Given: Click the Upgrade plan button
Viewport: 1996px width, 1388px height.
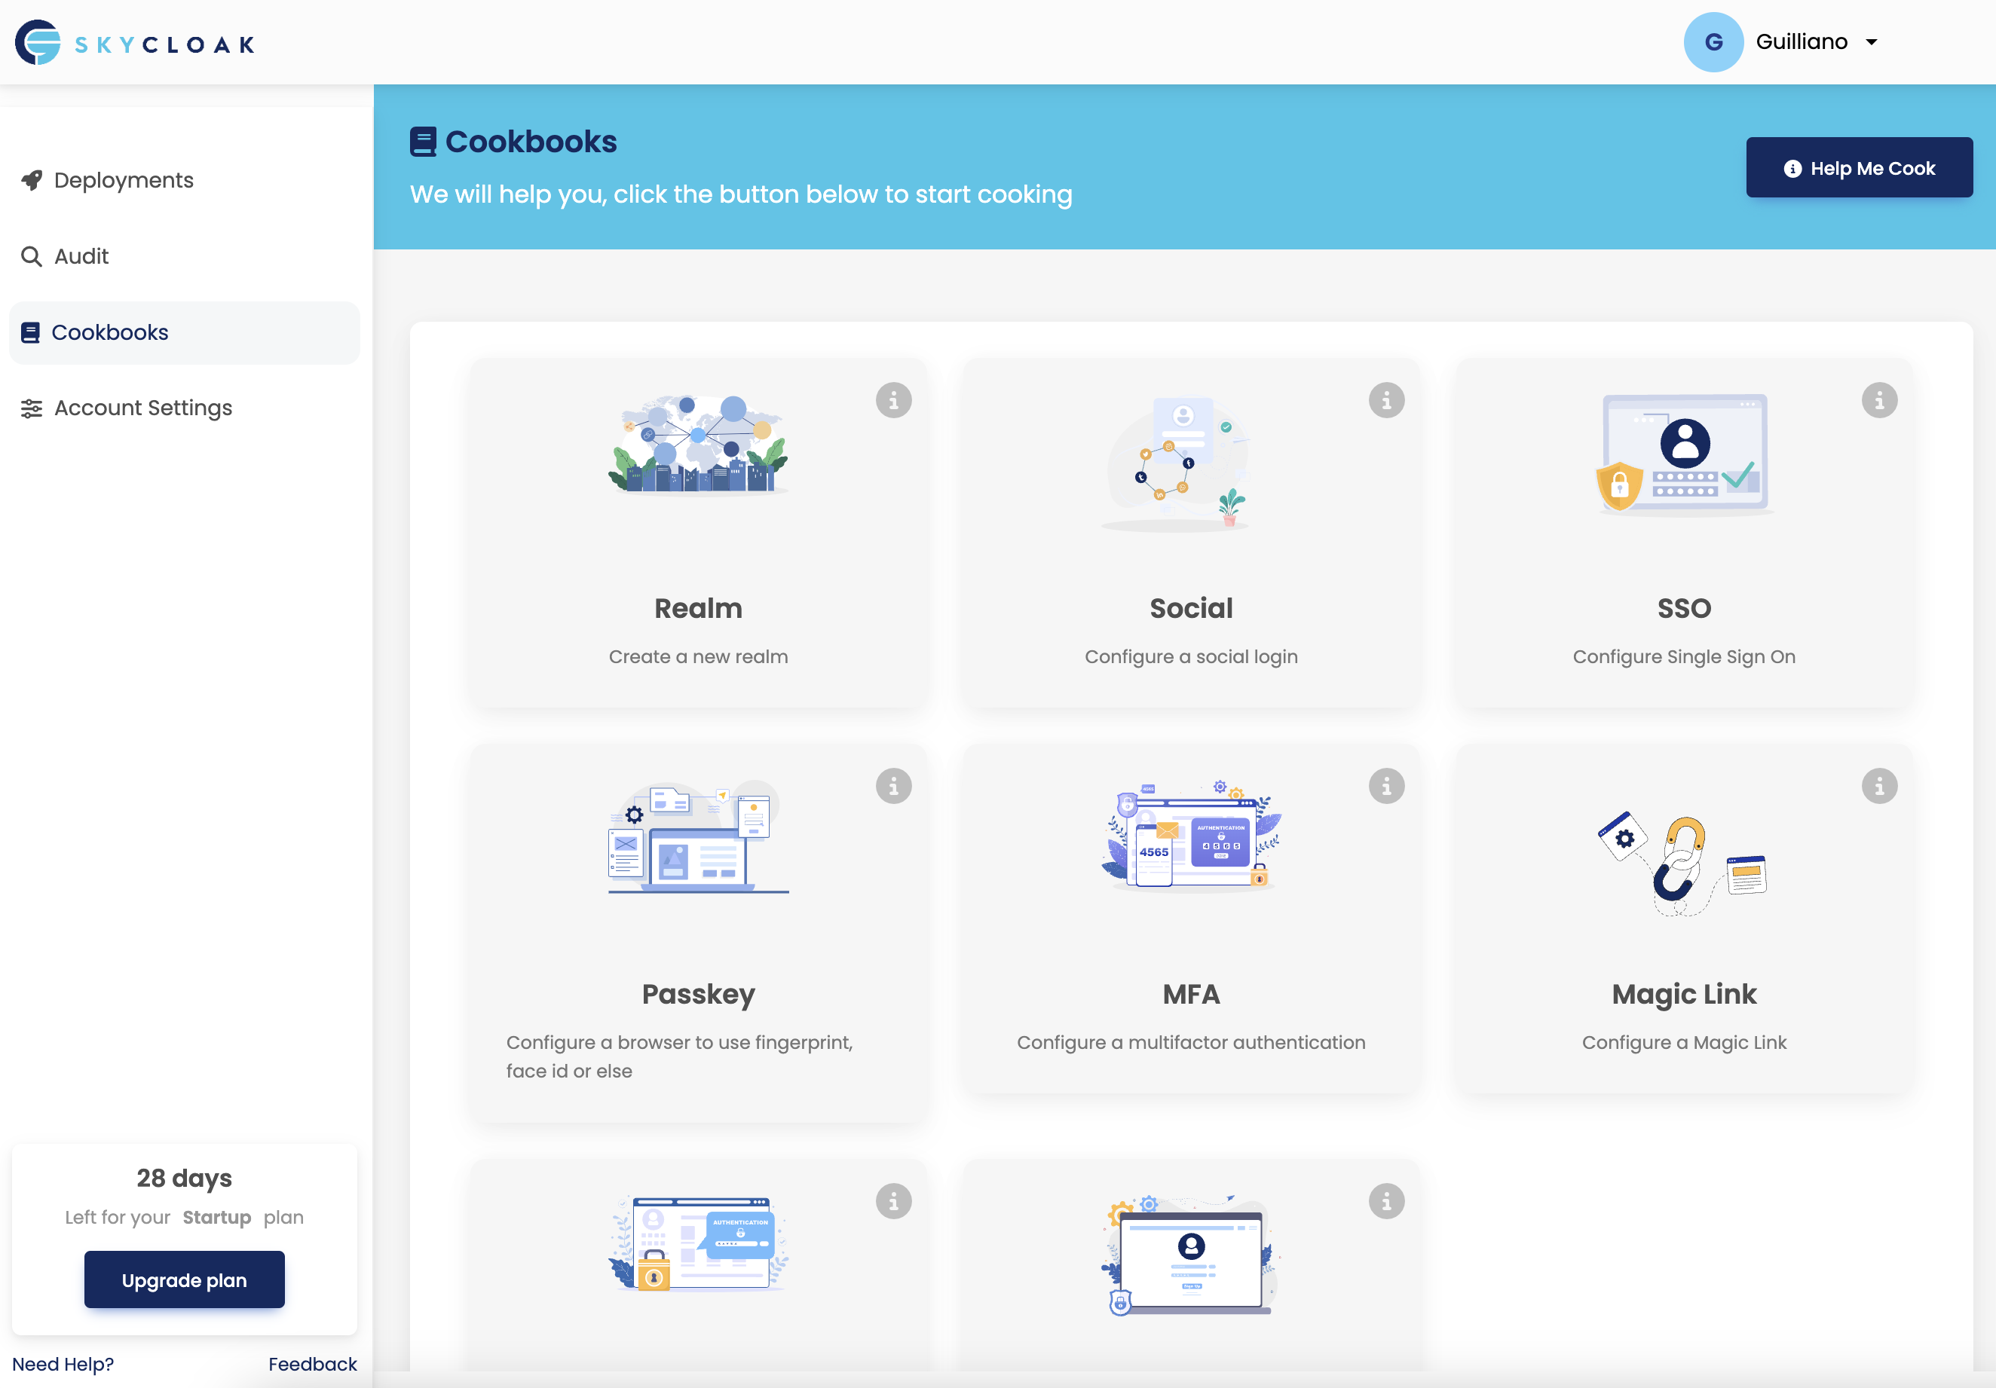Looking at the screenshot, I should (x=185, y=1279).
